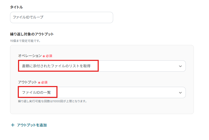
Task: Click the red asterisk next to オペレーション
Action: (x=44, y=56)
